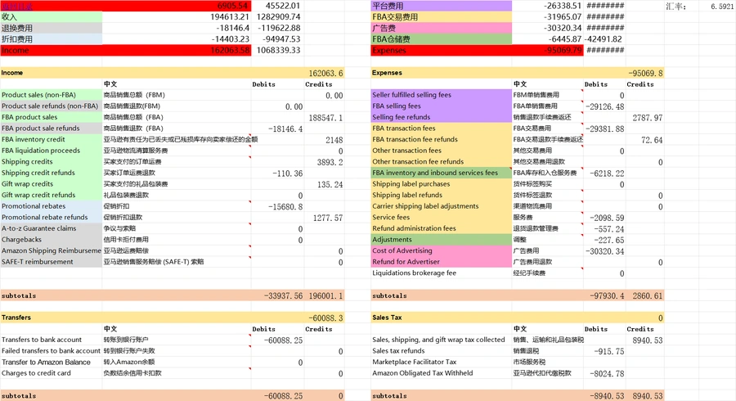Select the Income section header cell
This screenshot has width=736, height=401.
tap(52, 73)
